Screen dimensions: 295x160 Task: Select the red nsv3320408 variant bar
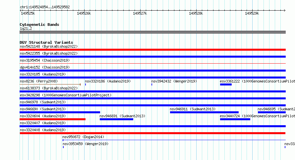152,133
